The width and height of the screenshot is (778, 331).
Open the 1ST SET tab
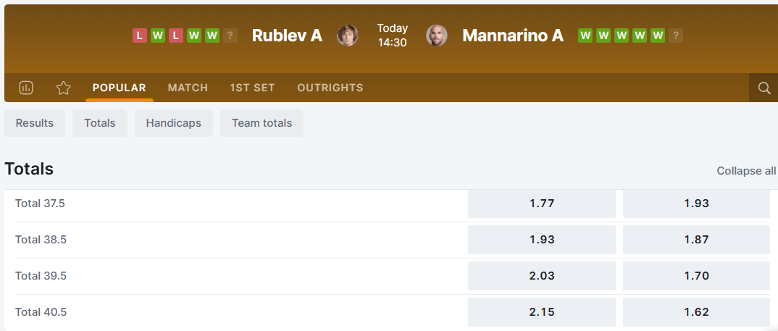point(252,88)
